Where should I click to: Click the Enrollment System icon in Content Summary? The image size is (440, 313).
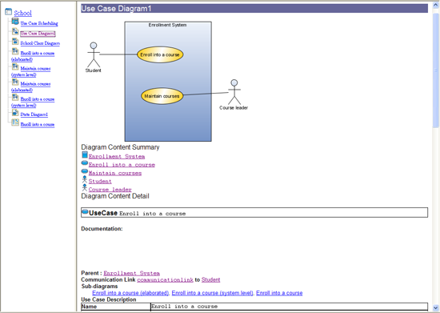click(85, 154)
